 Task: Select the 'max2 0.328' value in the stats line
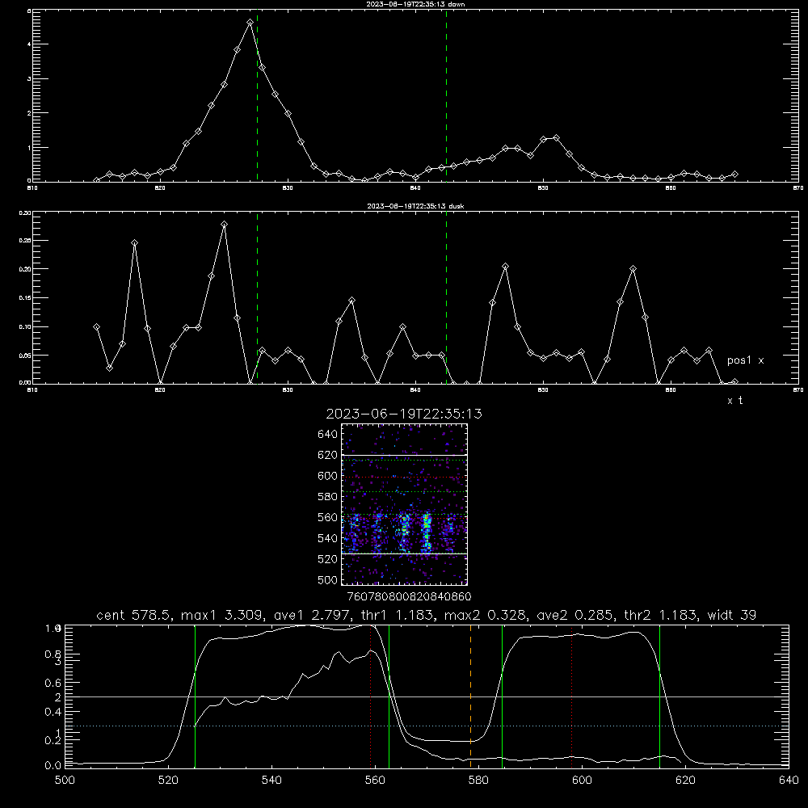[486, 615]
